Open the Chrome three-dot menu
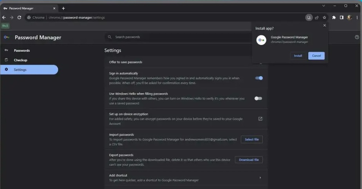Viewport: 362px width, 189px height. (357, 18)
